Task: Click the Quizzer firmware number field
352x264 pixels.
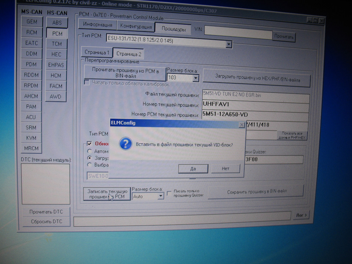Action: [x=274, y=159]
